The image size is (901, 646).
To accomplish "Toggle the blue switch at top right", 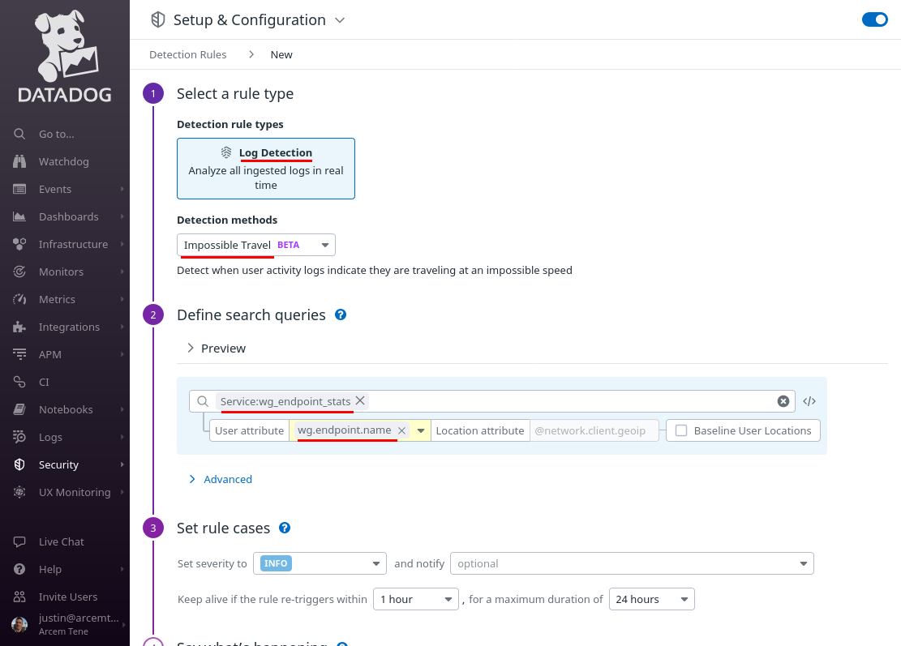I will tap(874, 19).
